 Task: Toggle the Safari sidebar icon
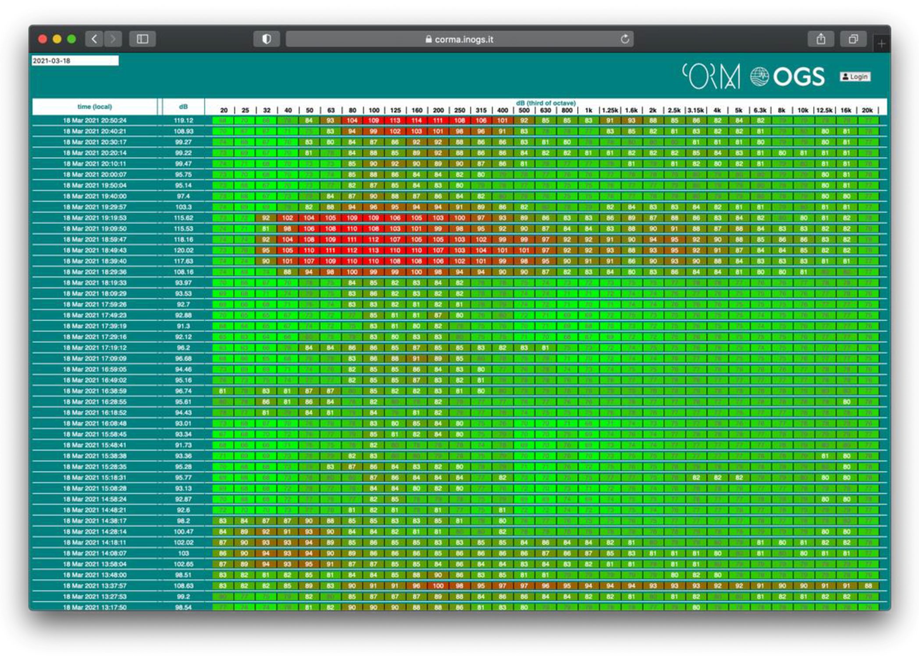[x=142, y=39]
